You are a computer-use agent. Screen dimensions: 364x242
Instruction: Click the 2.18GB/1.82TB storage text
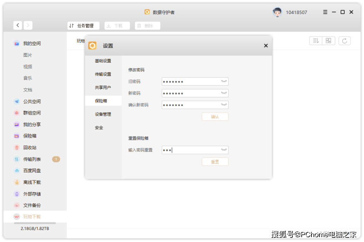[35, 229]
